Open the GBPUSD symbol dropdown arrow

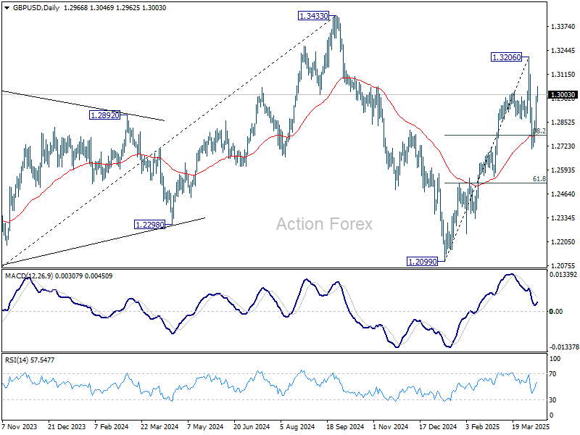click(7, 8)
